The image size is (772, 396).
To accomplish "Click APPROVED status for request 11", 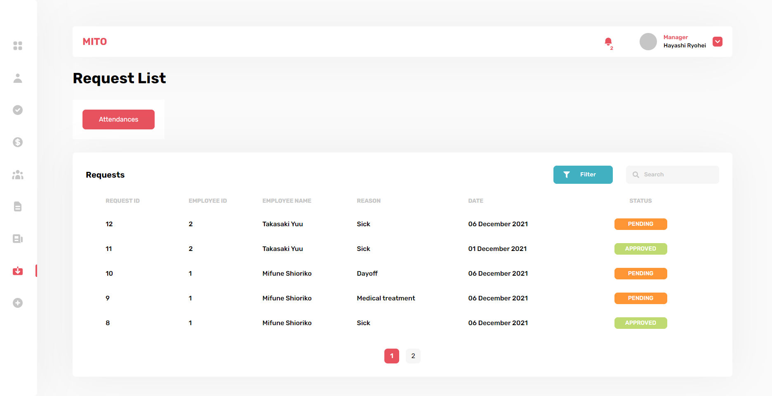I will coord(640,249).
